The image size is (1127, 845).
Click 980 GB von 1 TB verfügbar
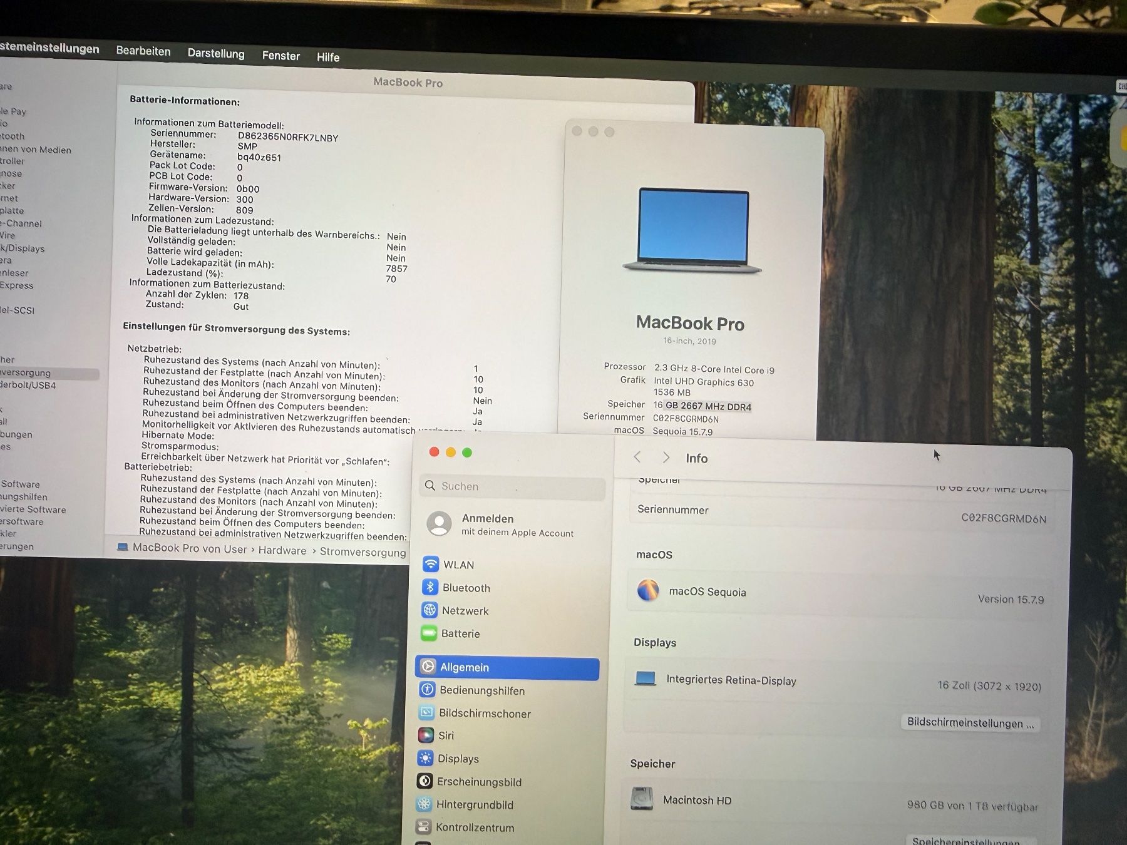972,806
